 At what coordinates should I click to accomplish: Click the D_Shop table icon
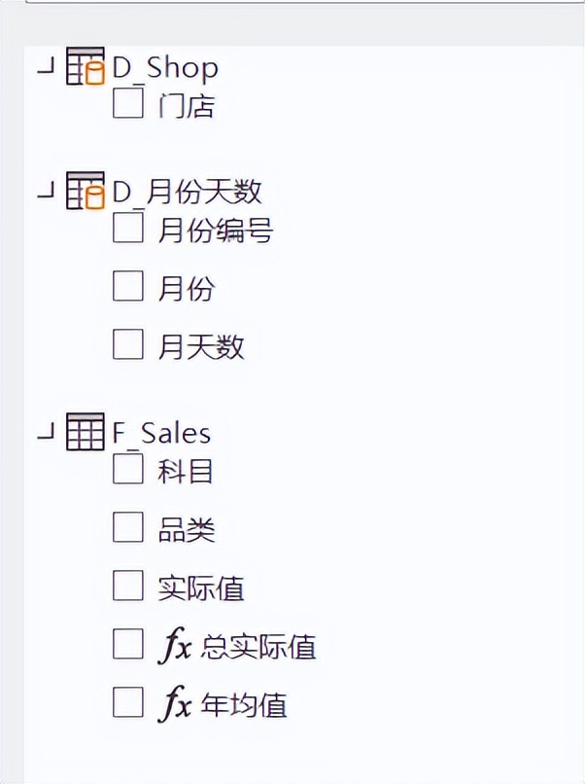(86, 66)
